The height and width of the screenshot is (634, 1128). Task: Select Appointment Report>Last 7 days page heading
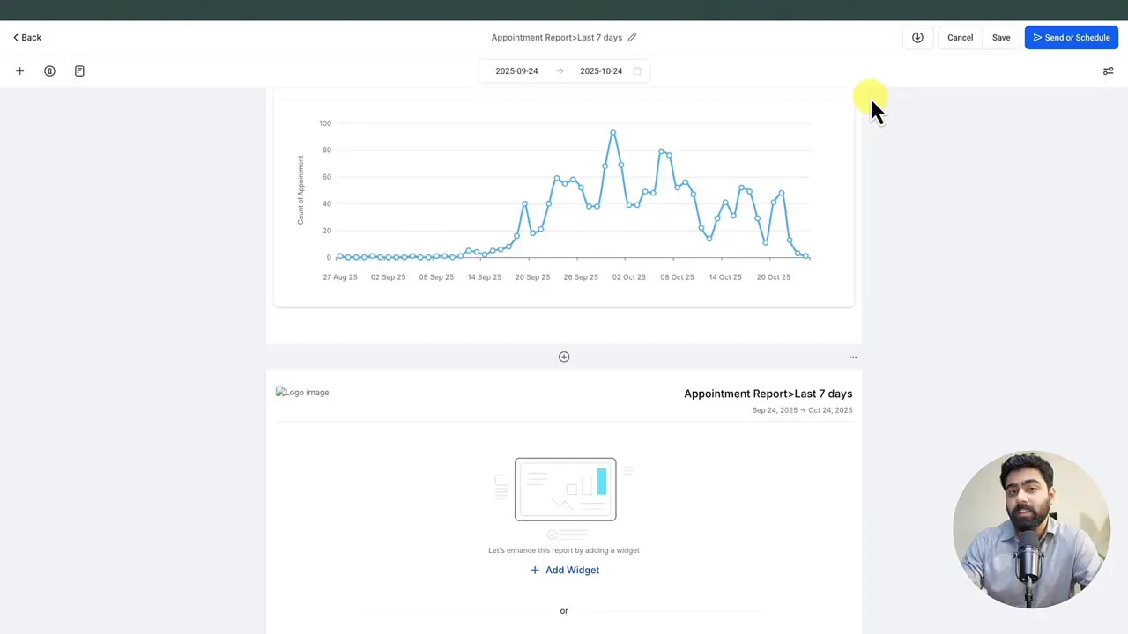tap(768, 394)
